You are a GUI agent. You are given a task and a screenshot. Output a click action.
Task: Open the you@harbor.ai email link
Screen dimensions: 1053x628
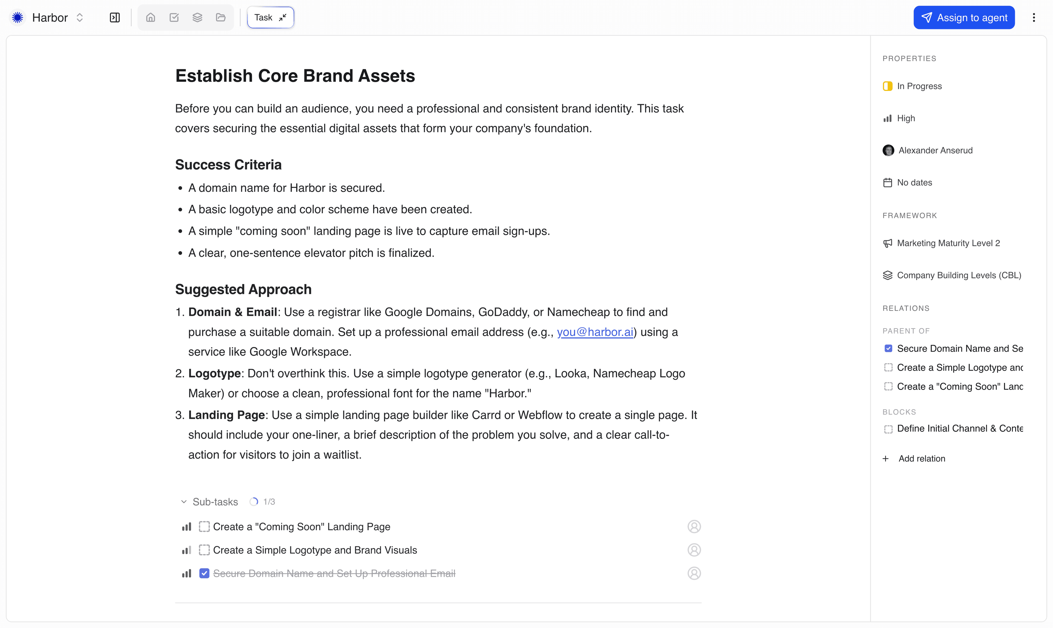[x=595, y=332]
